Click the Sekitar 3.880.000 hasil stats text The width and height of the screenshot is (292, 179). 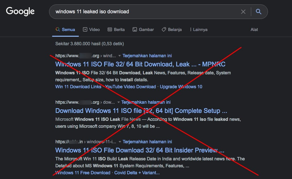pos(90,44)
